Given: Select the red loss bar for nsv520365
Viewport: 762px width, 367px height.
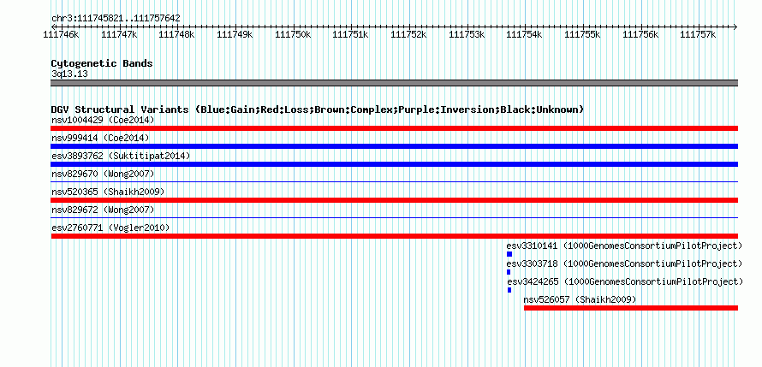Looking at the screenshot, I should pyautogui.click(x=394, y=200).
